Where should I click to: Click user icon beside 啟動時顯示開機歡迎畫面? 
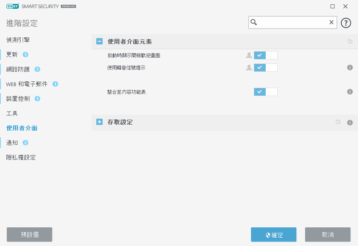coord(249,56)
